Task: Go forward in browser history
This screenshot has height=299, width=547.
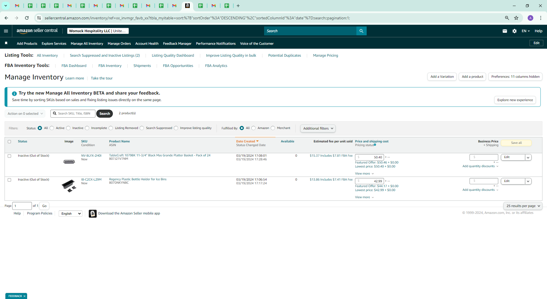Action: [x=17, y=18]
